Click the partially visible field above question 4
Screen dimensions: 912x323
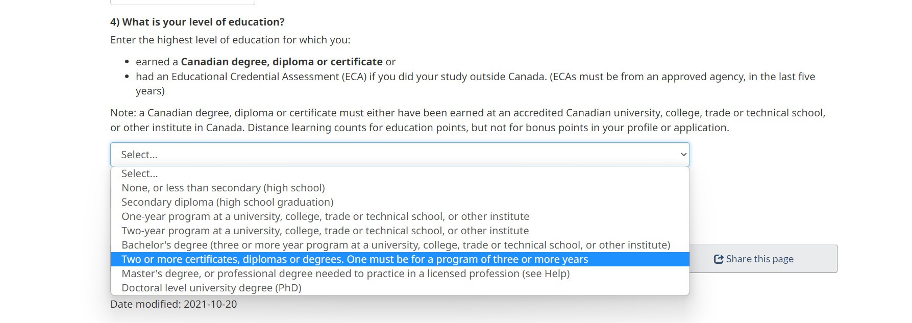click(x=182, y=2)
